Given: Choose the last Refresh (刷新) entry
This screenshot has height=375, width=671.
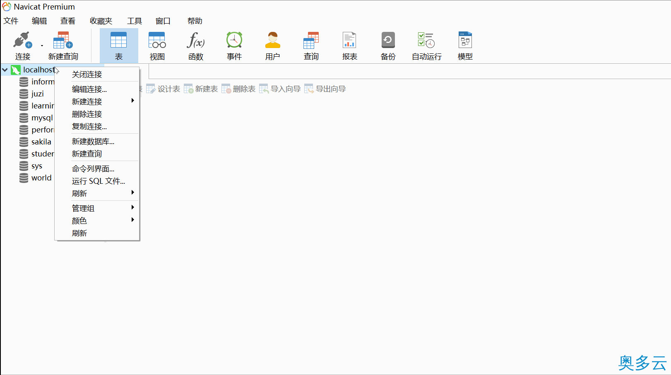Looking at the screenshot, I should [97, 233].
